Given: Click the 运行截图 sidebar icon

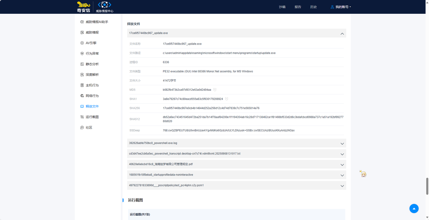Looking at the screenshot, I should (x=82, y=117).
